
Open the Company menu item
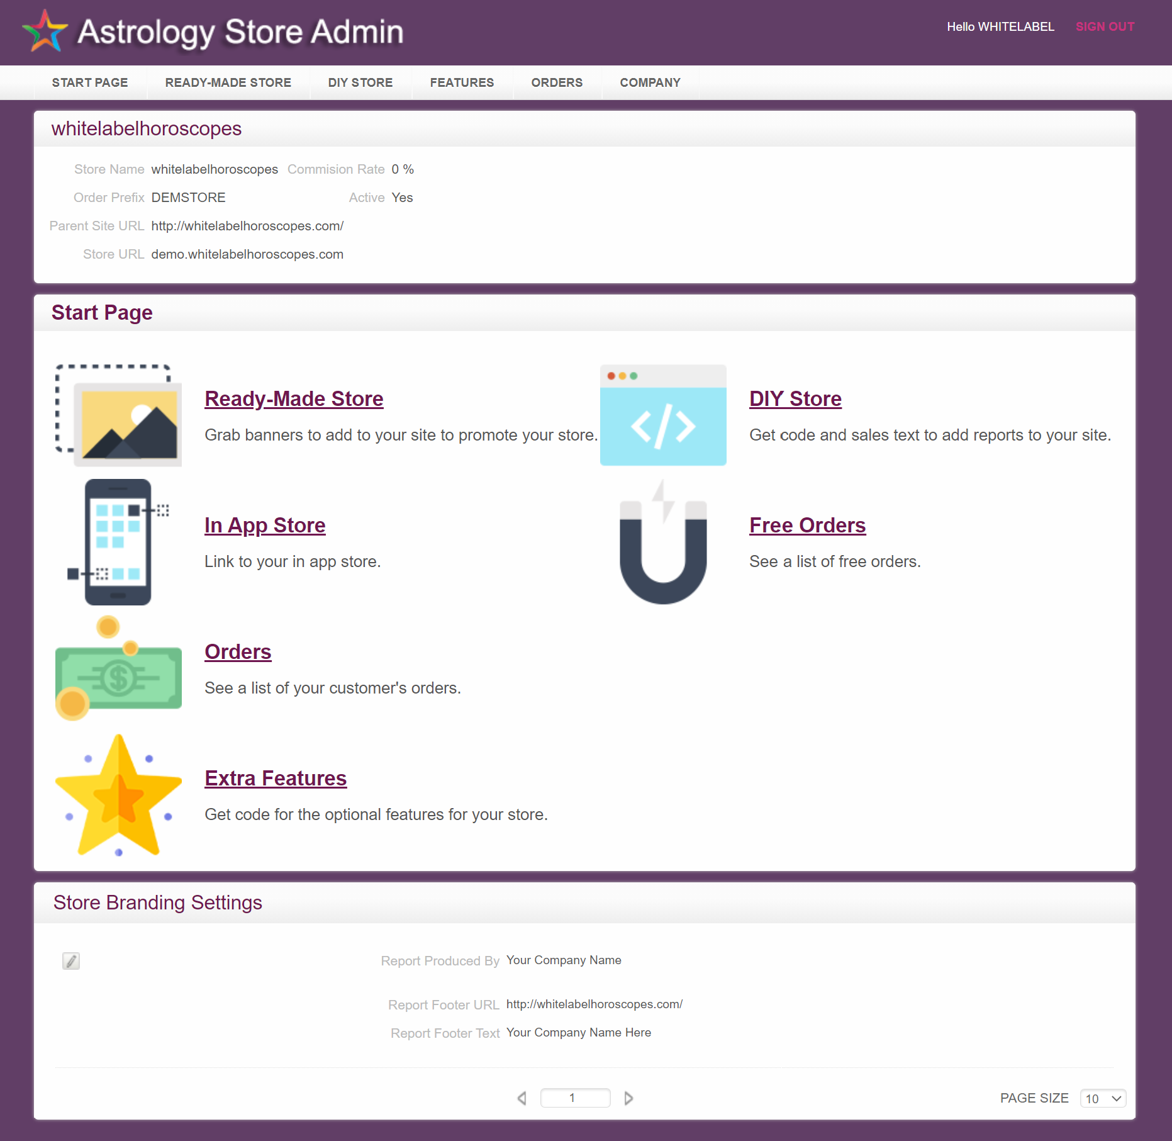(x=650, y=82)
